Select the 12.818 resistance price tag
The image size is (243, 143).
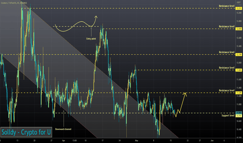(239, 29)
